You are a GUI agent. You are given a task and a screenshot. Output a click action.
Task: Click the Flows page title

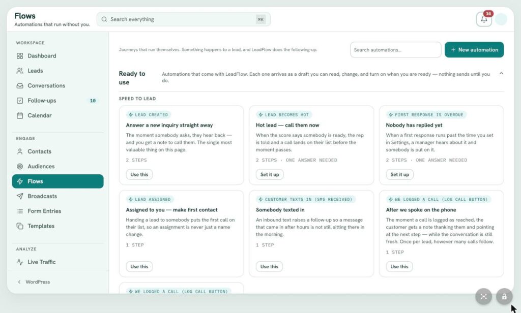(x=25, y=16)
